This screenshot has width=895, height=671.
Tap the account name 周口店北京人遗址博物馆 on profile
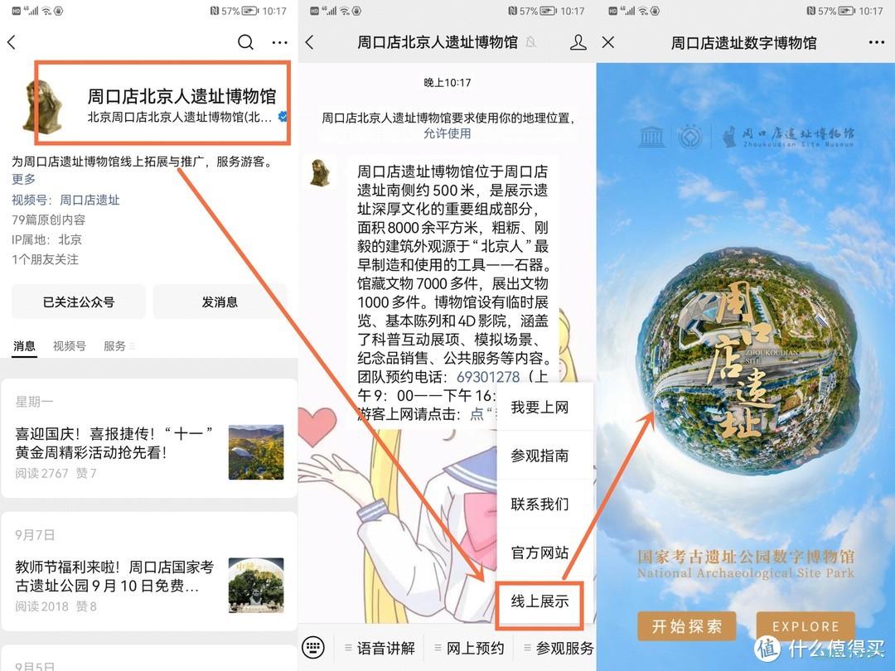pos(181,96)
